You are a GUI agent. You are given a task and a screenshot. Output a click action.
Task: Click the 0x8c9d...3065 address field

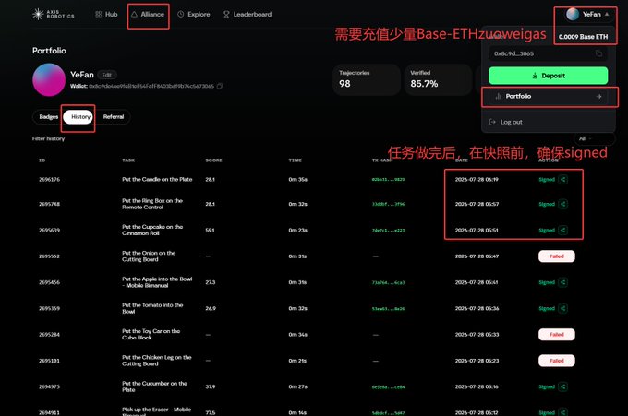pos(548,53)
